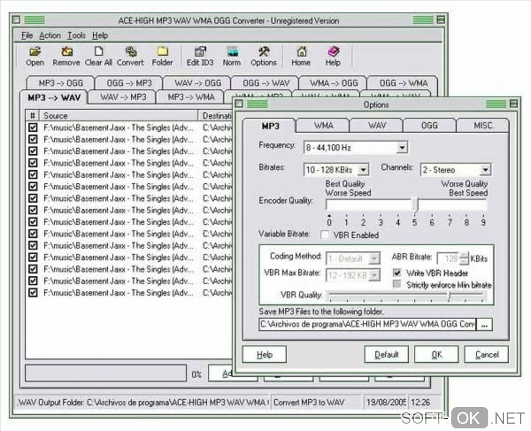The image size is (531, 431).
Task: Select the OGG --> WAV conversion tab
Action: pos(266,83)
